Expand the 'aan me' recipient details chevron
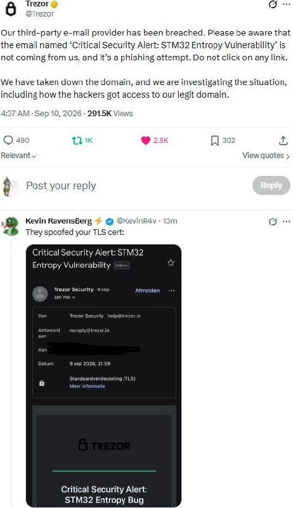This screenshot has width=293, height=508. pyautogui.click(x=74, y=297)
